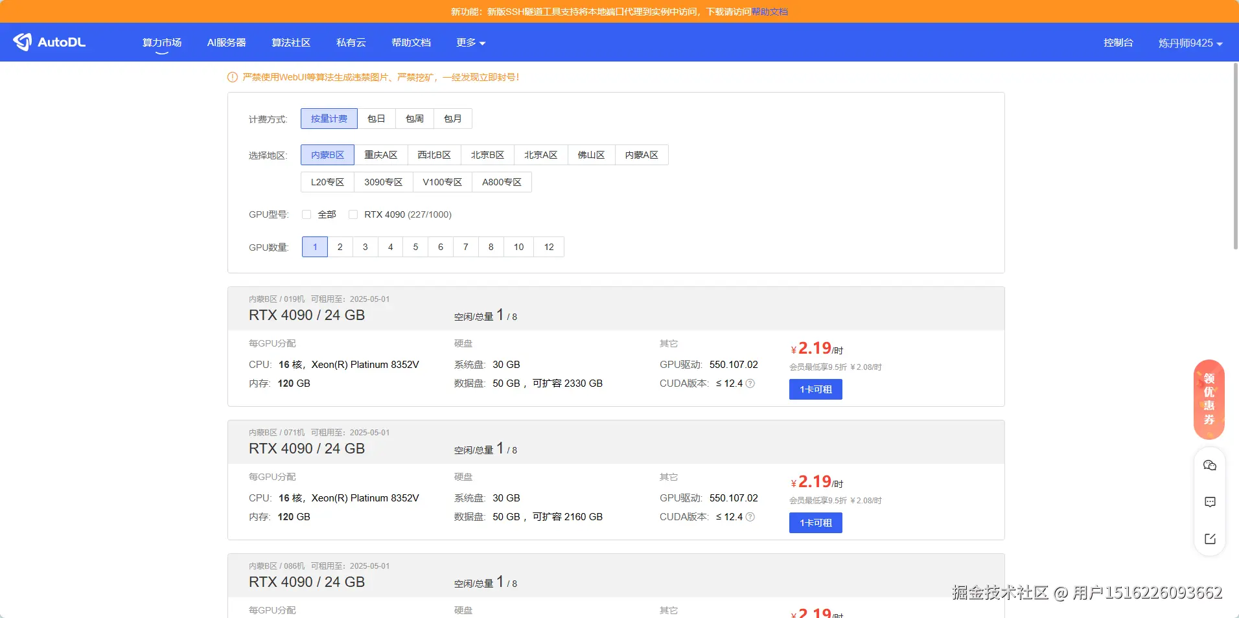Open the 帮助文档 nav item

[411, 43]
